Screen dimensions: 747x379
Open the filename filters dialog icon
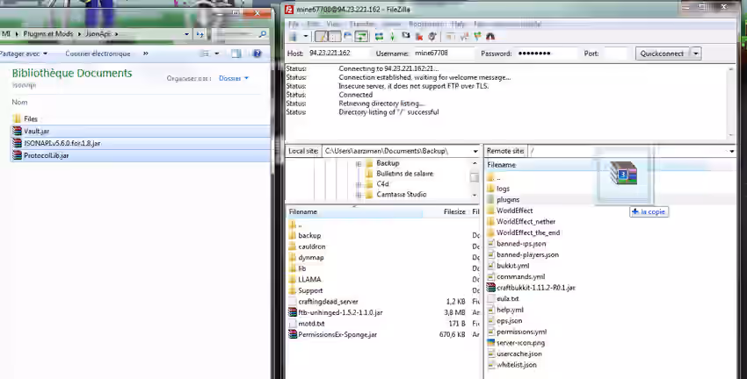[450, 37]
